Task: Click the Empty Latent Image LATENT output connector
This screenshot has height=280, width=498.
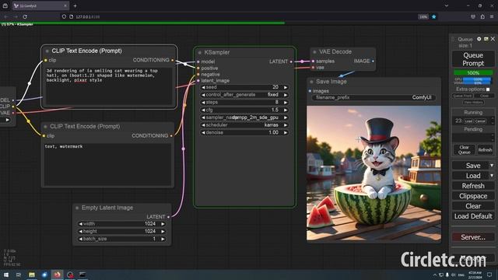Action: tap(168, 217)
